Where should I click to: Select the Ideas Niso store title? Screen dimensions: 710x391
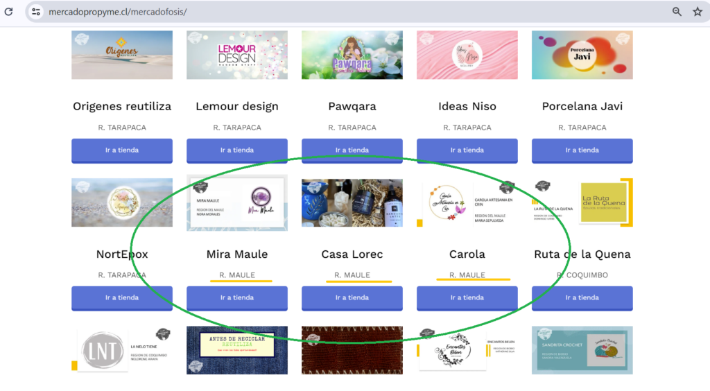467,106
